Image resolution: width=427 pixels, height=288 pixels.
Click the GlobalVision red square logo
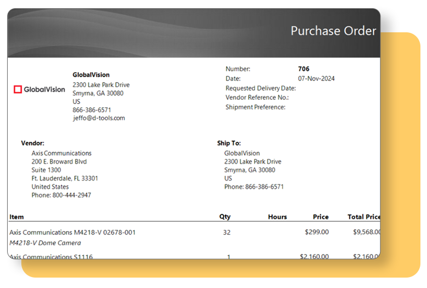click(18, 89)
